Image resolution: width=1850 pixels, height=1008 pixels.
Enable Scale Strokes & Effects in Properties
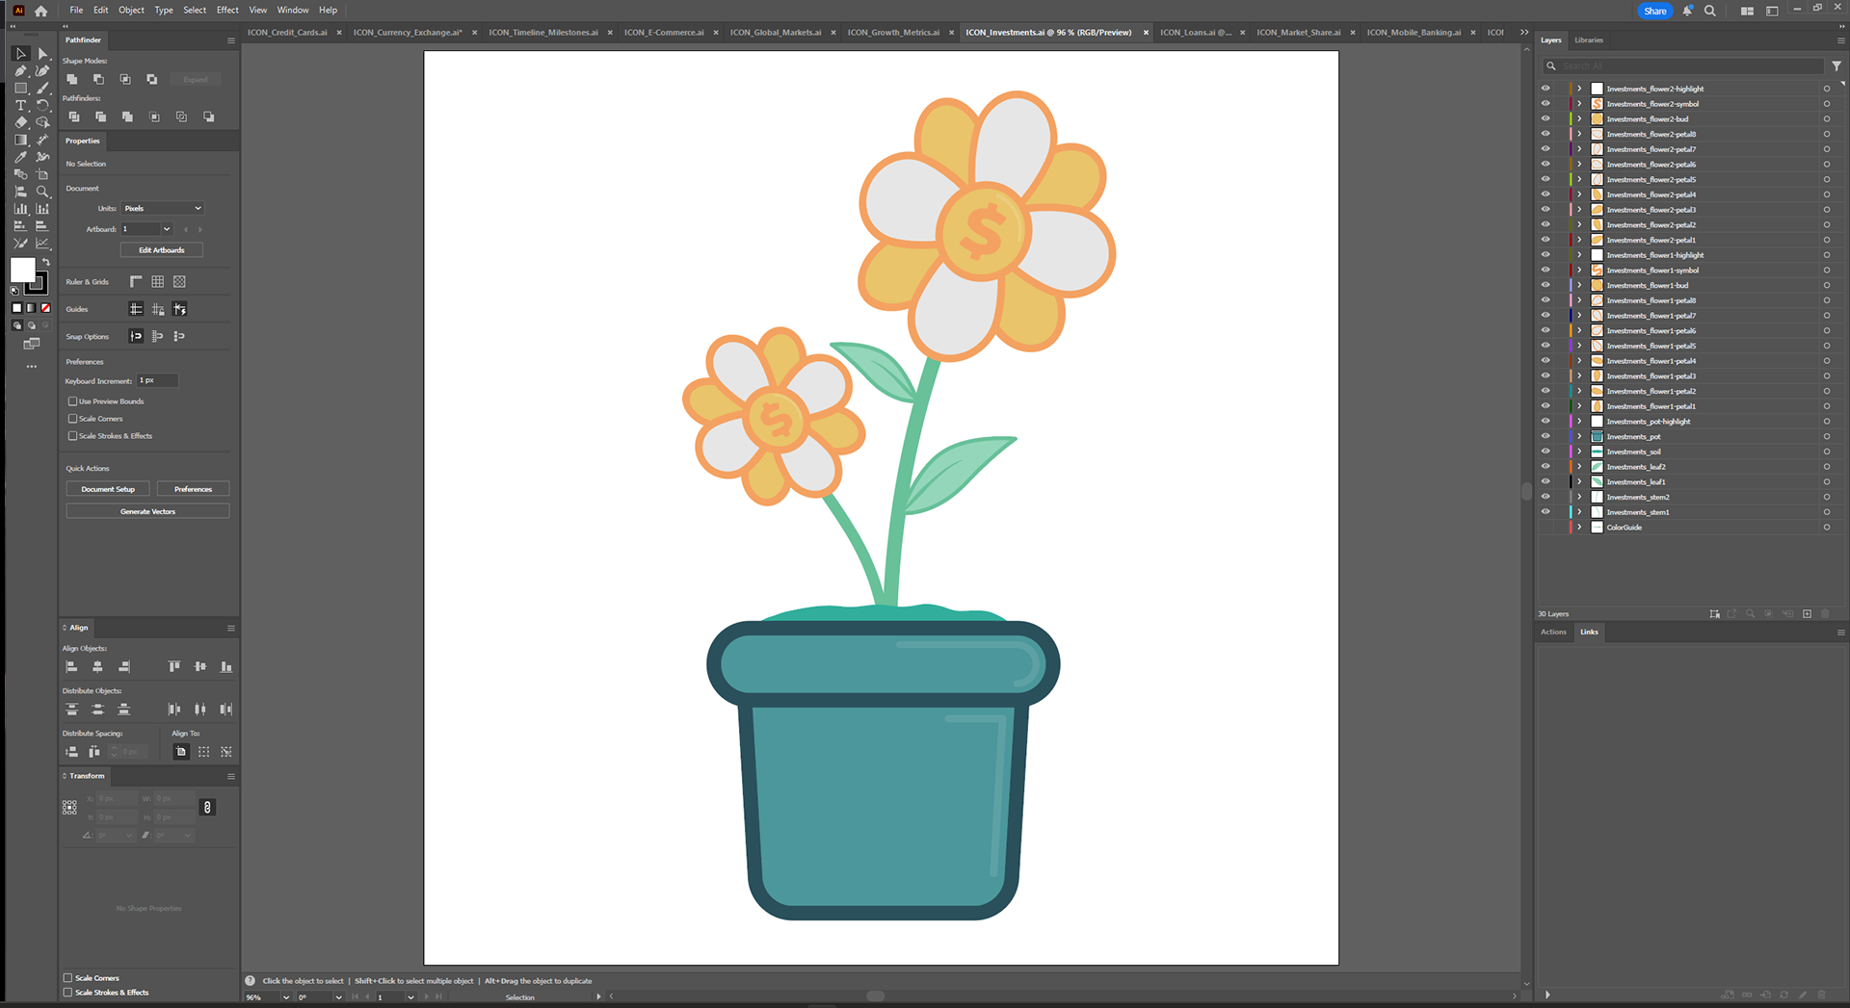pyautogui.click(x=72, y=436)
